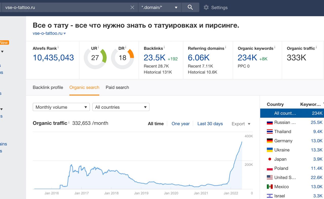Click the Russian Federation flag icon
The height and width of the screenshot is (199, 324).
(x=270, y=123)
